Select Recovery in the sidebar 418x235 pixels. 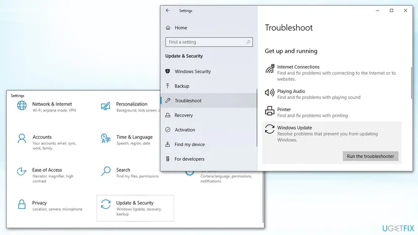(208, 115)
